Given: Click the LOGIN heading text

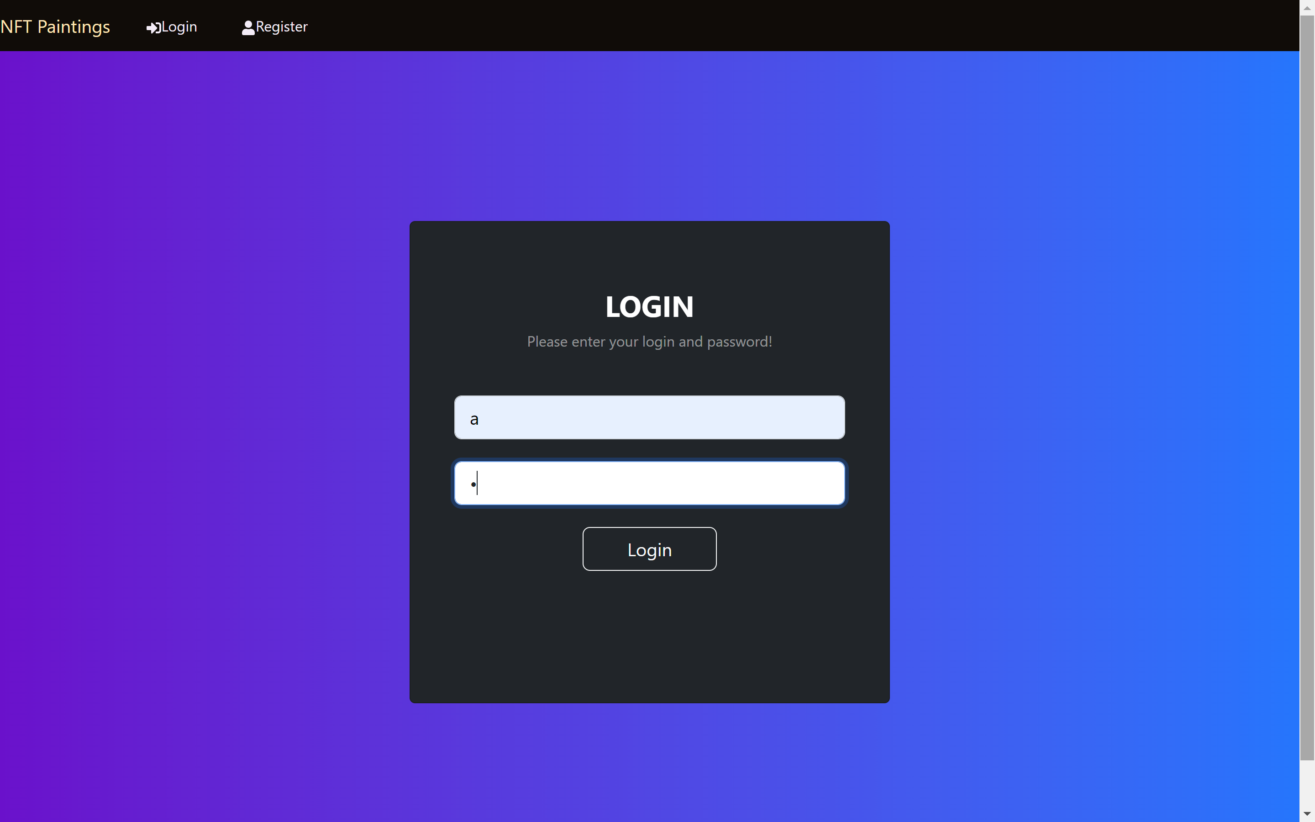Looking at the screenshot, I should 649,306.
